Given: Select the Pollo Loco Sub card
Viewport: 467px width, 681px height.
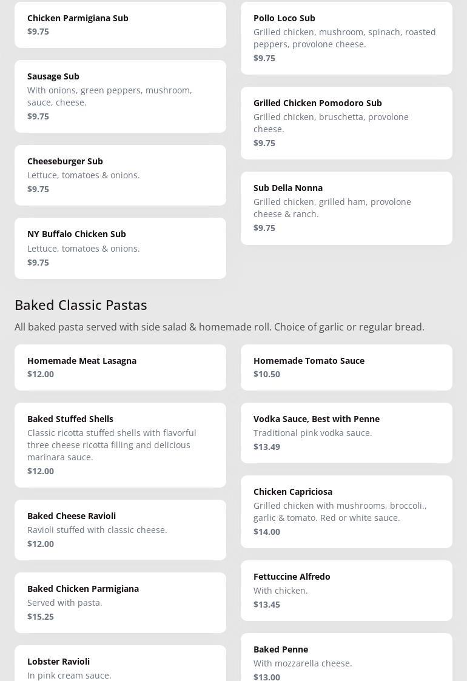Looking at the screenshot, I should pos(346,38).
